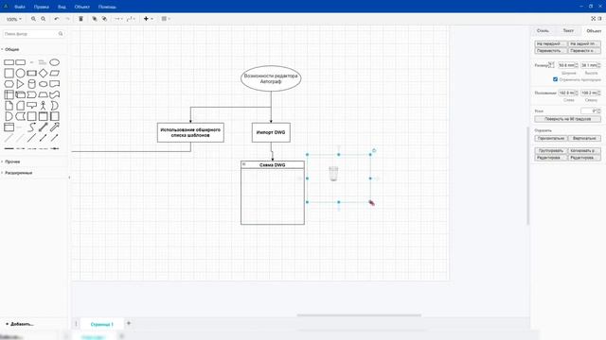Click the undo arrow in the toolbar

(57, 19)
